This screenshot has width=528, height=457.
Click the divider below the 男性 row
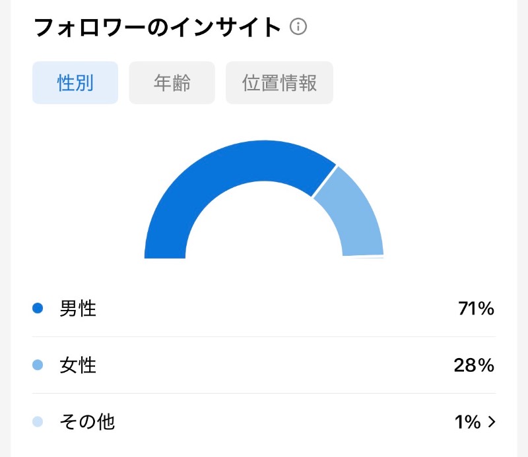pyautogui.click(x=264, y=336)
